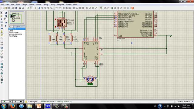Select the Component Mode tool
194x109 pixels.
click(x=2, y=16)
